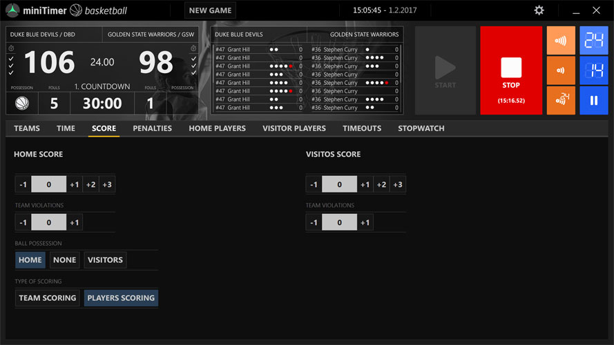Viewport: 614px width, 345px height.
Task: Click GOLDEN STATE WARRIORS / GSW team header
Action: point(151,34)
